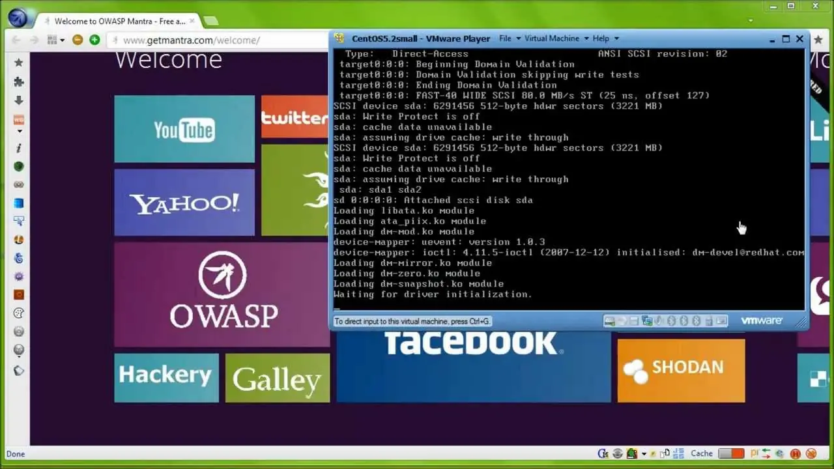Click the orange web developer sidebar icon
The image size is (834, 469).
point(19,120)
